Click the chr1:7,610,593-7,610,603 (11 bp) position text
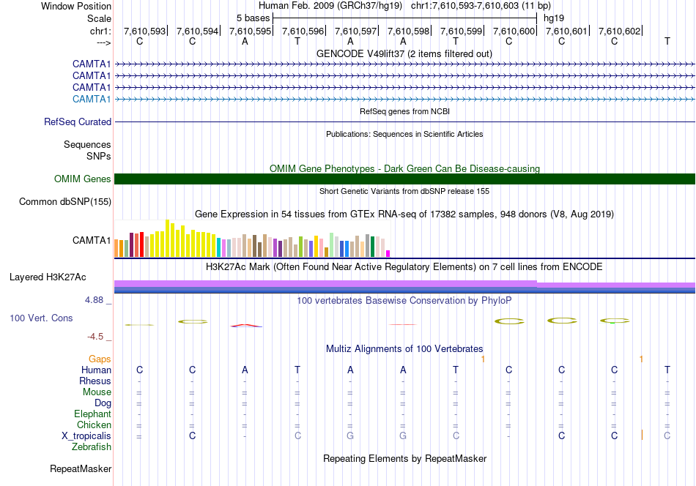This screenshot has width=696, height=486. pos(481,6)
